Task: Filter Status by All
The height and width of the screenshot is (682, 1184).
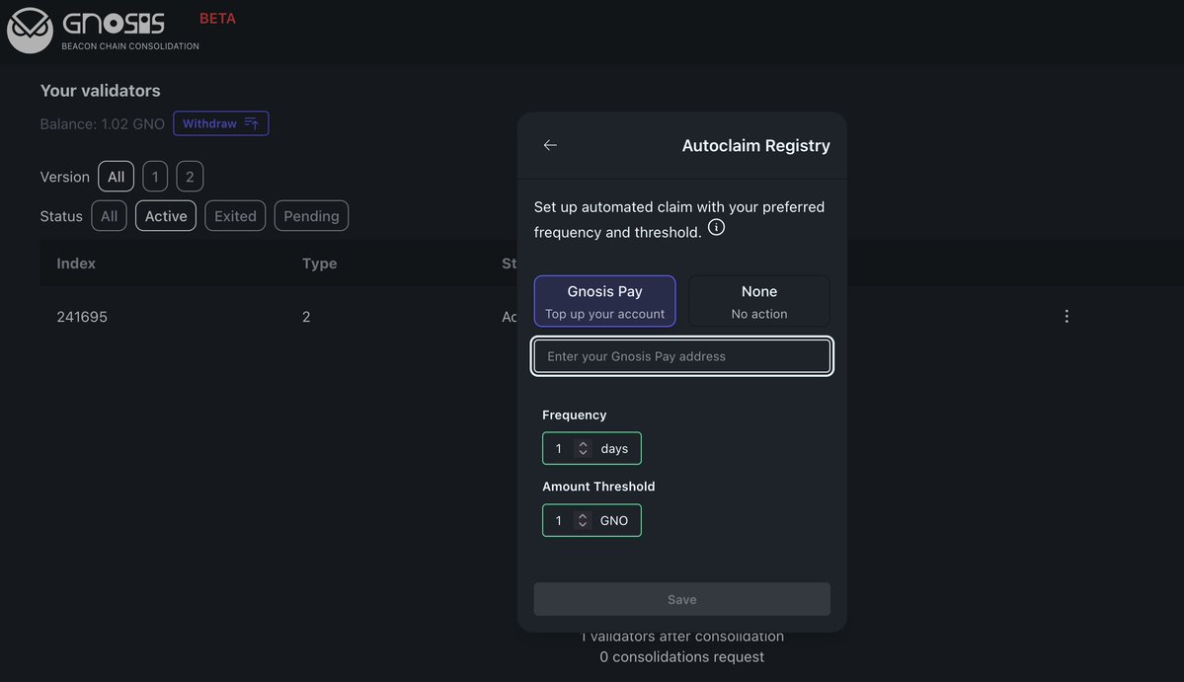Action: coord(109,216)
